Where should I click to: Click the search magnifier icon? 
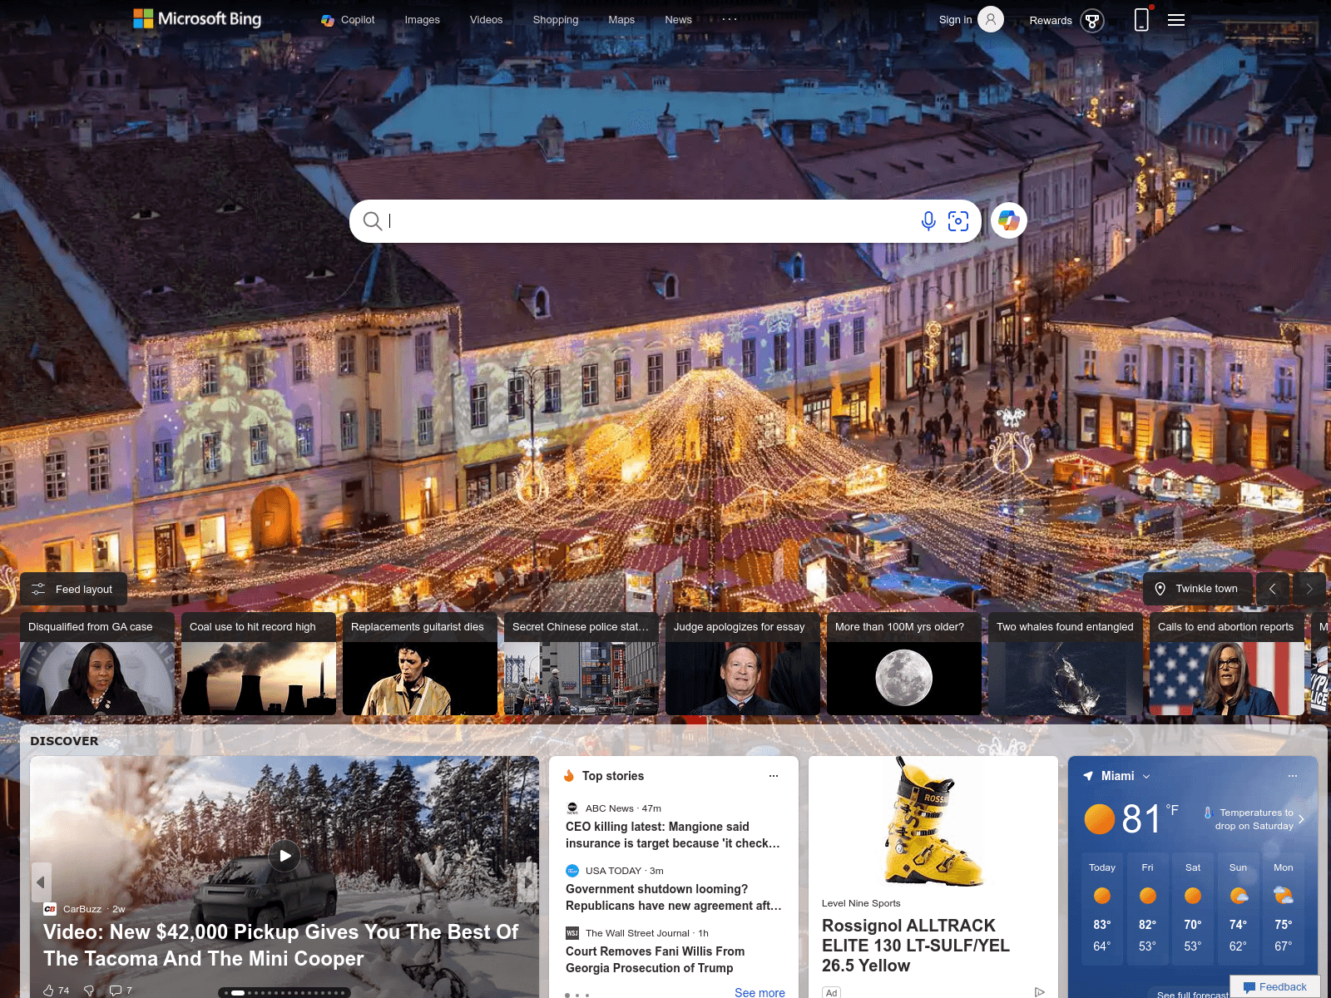pos(373,221)
